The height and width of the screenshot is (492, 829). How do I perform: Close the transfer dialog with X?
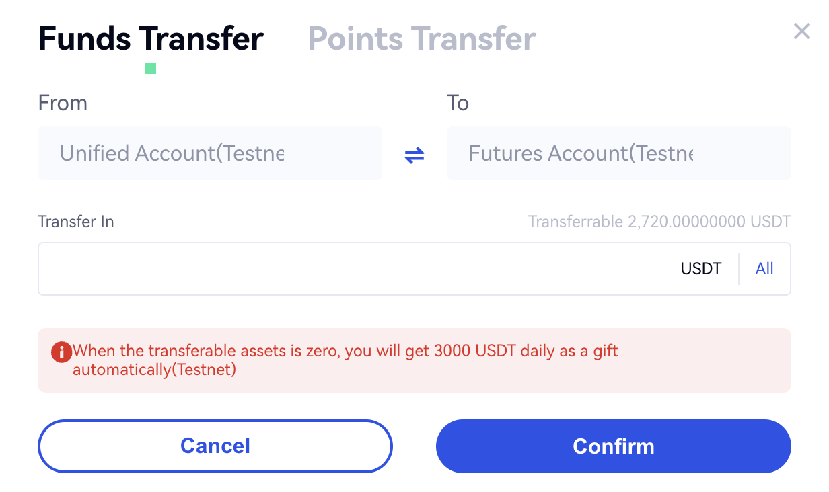tap(801, 31)
